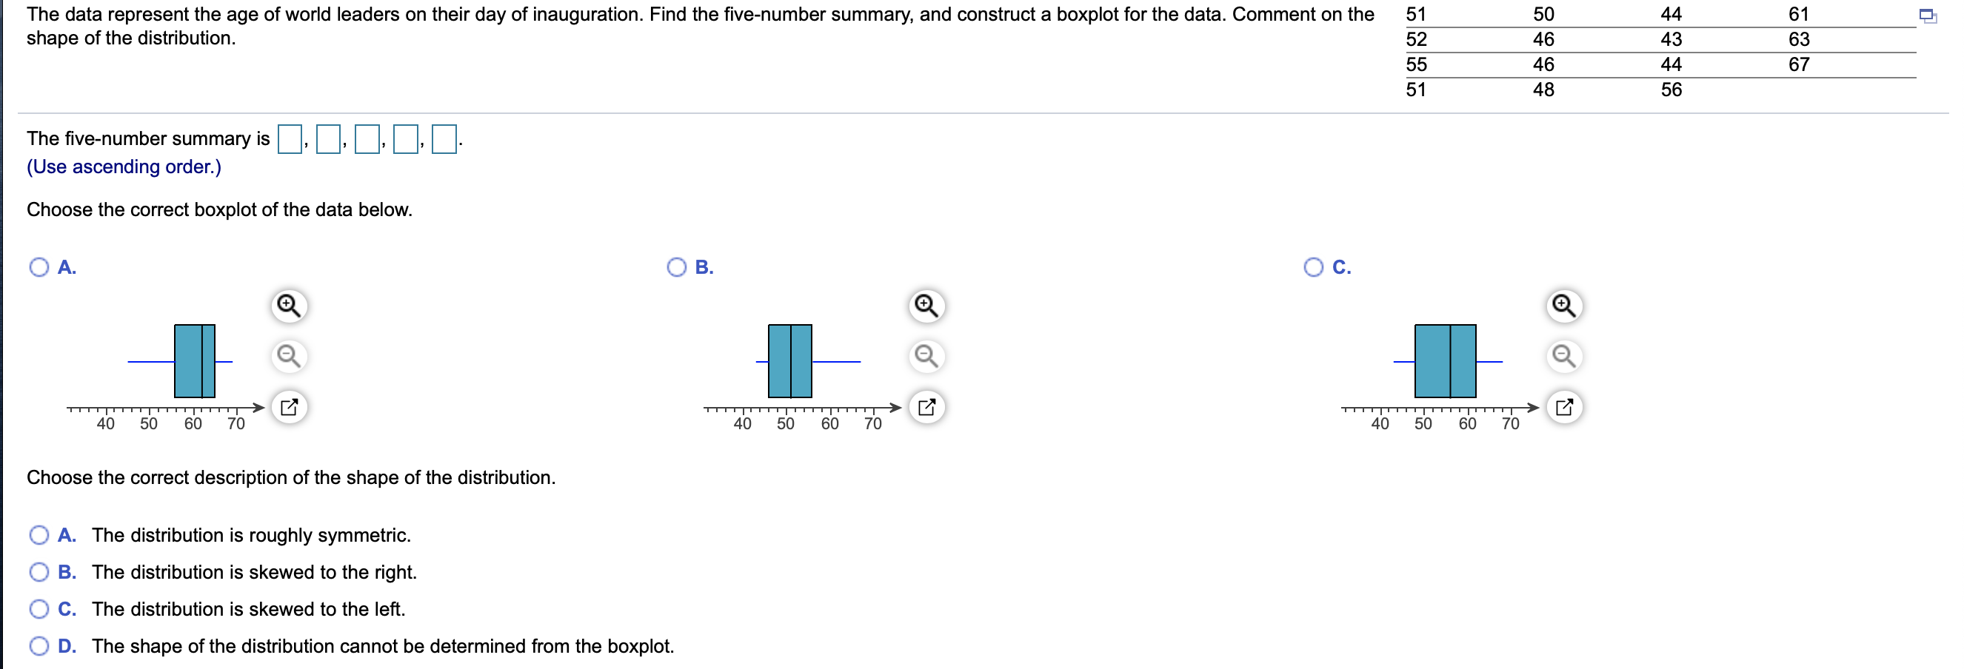
Task: Zoom out on boxplot A
Action: (288, 356)
